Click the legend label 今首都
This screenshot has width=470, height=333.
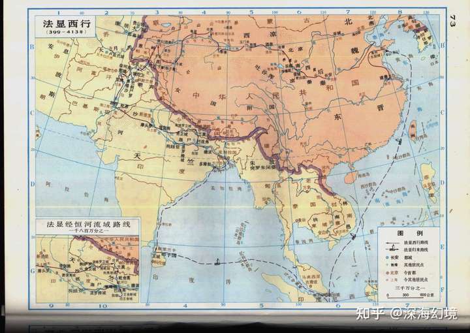410,272
